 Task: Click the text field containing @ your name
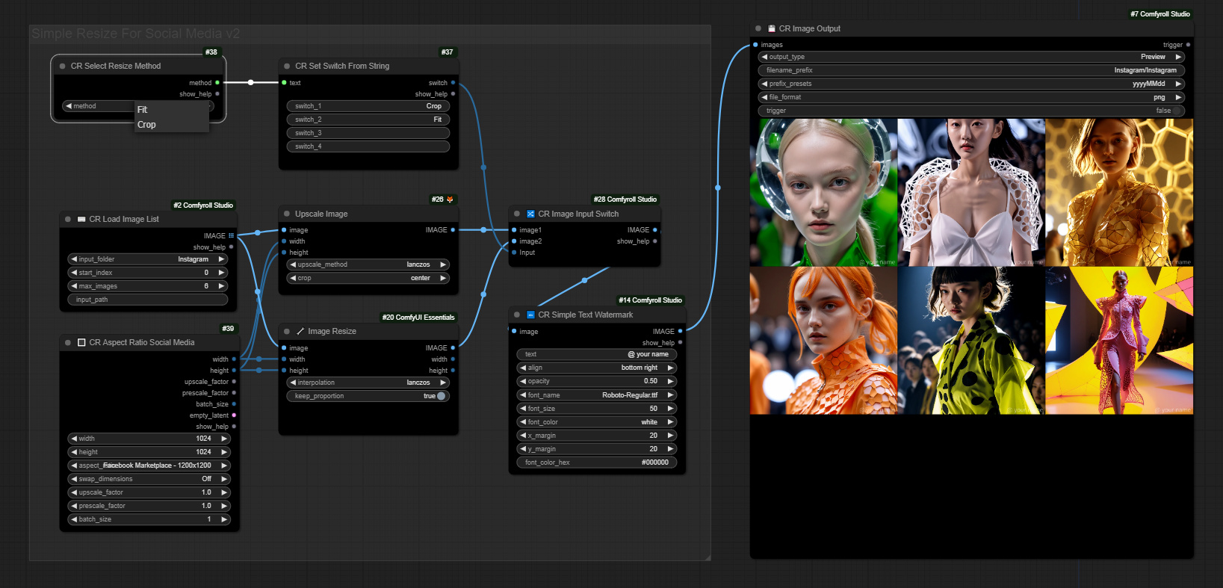coord(597,354)
